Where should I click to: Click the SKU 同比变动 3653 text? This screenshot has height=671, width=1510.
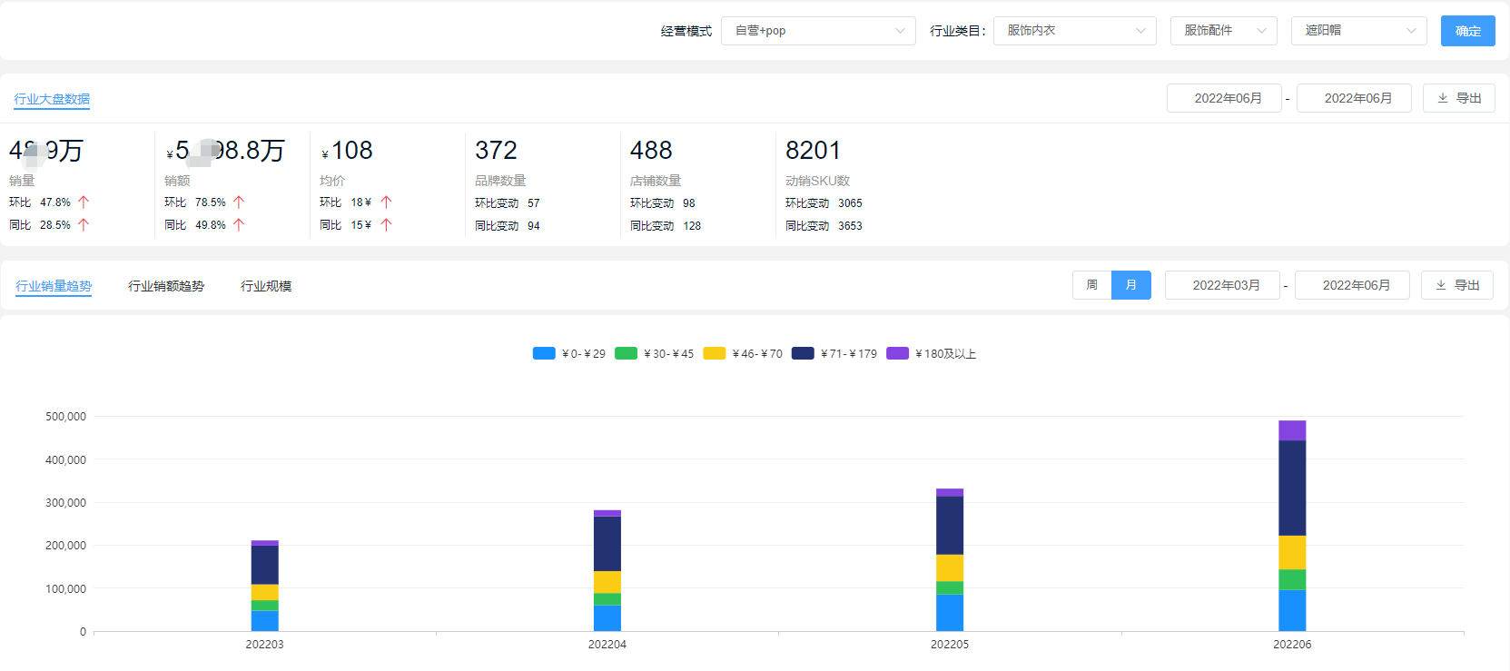[824, 226]
